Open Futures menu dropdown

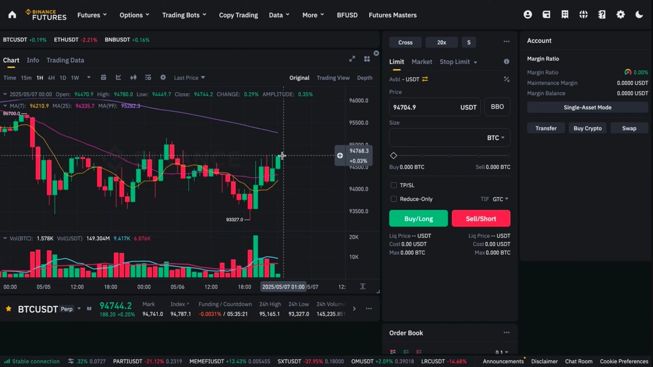(x=92, y=15)
